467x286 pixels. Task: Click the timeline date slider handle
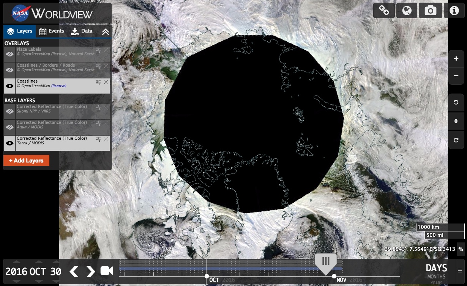click(325, 262)
